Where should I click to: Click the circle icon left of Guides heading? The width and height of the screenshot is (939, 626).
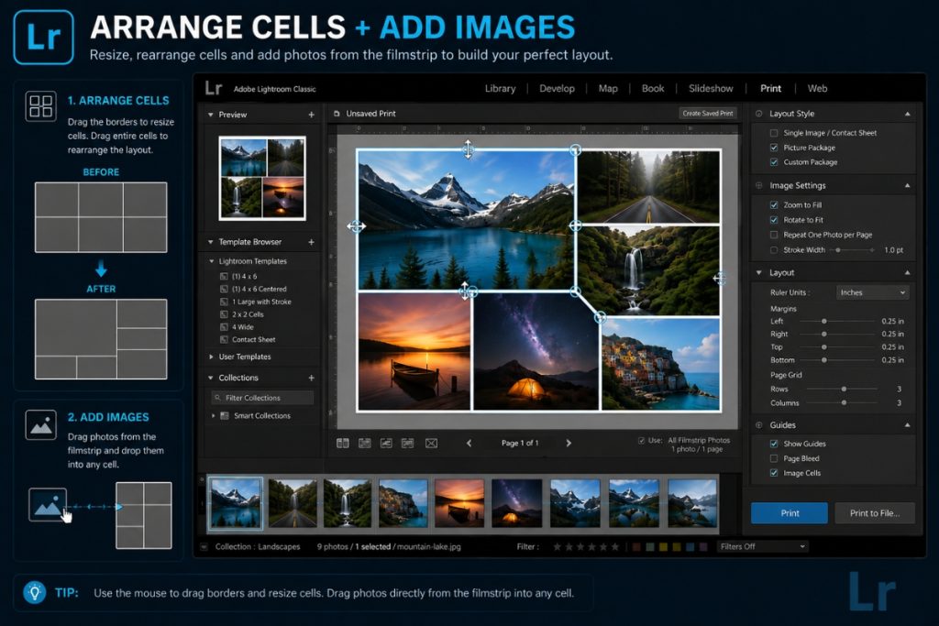(758, 425)
